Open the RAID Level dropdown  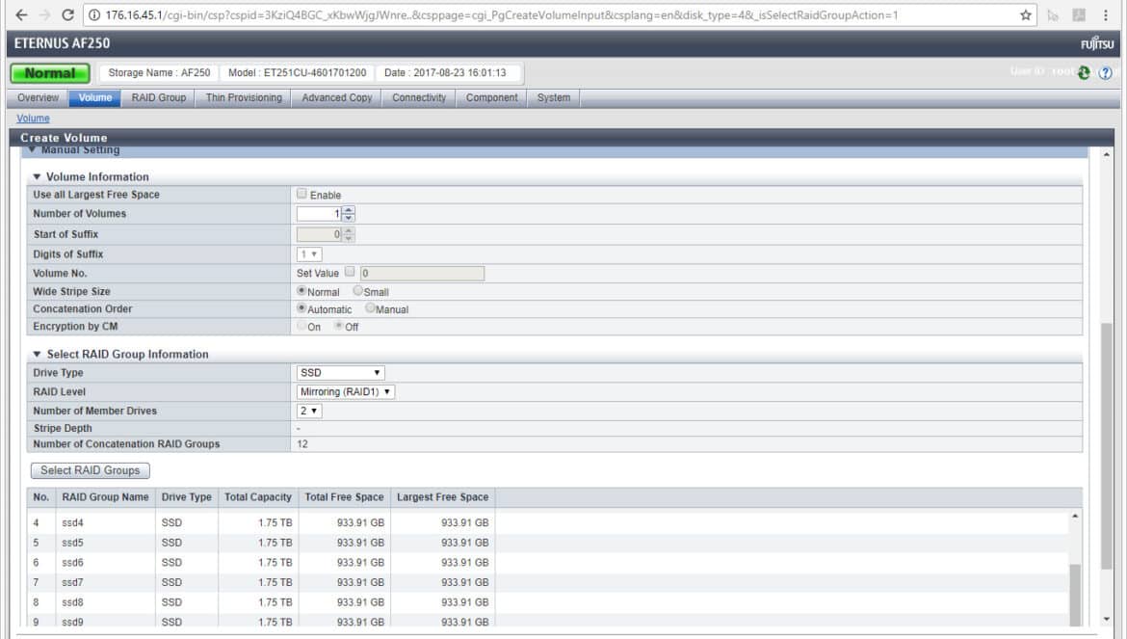[346, 391]
